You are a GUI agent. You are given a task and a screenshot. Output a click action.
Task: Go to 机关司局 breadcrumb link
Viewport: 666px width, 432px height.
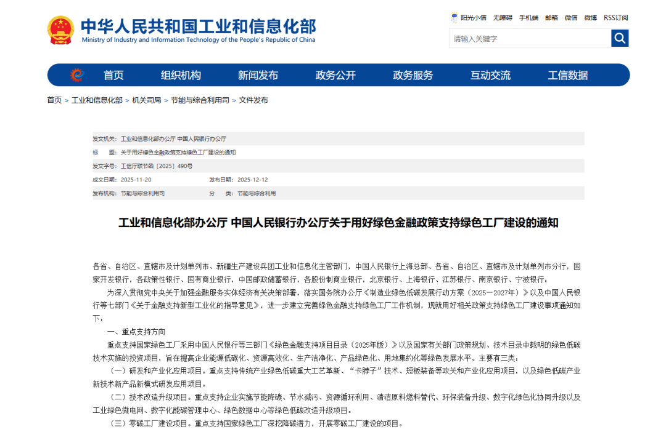pos(147,100)
